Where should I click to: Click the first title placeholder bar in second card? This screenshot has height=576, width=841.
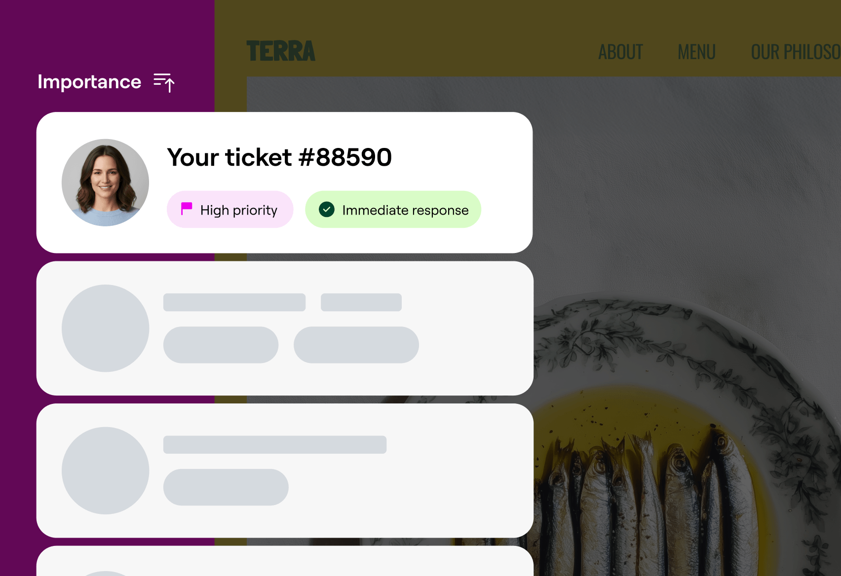pos(234,302)
